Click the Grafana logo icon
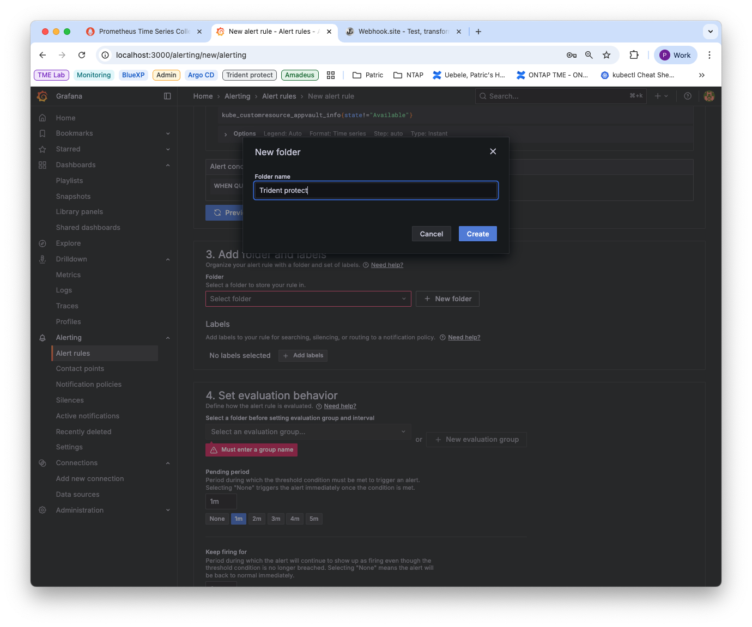 coord(42,96)
